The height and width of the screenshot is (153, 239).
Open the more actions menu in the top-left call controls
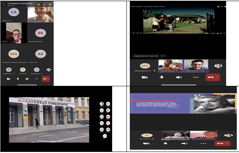click(36, 79)
